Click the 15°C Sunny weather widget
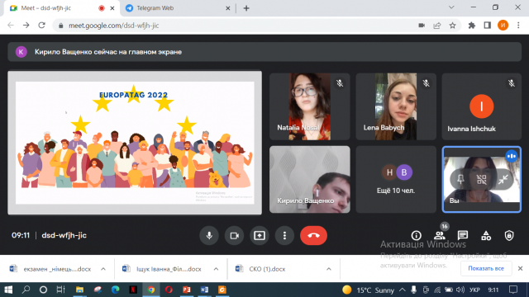This screenshot has height=297, width=529. point(368,290)
